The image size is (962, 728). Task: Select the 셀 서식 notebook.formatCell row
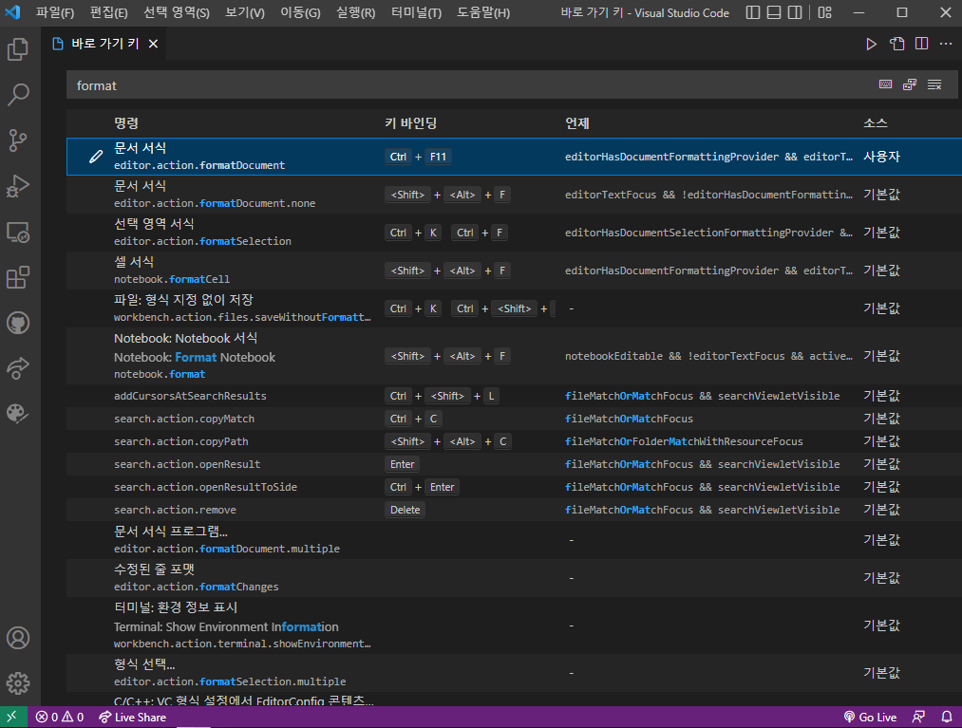pos(514,271)
